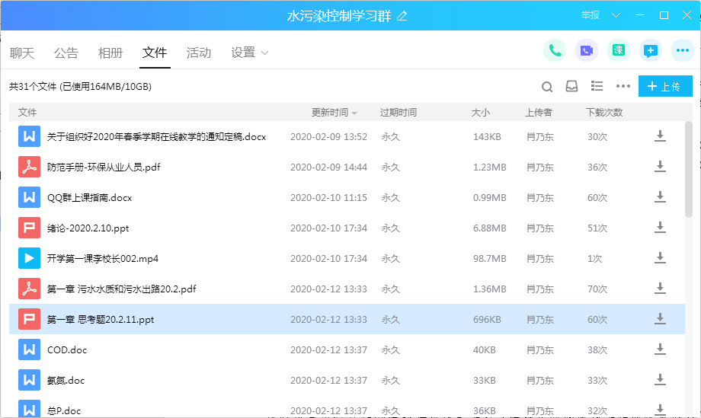Download the 绪论-2020.2.10.ppt file

[x=660, y=228]
